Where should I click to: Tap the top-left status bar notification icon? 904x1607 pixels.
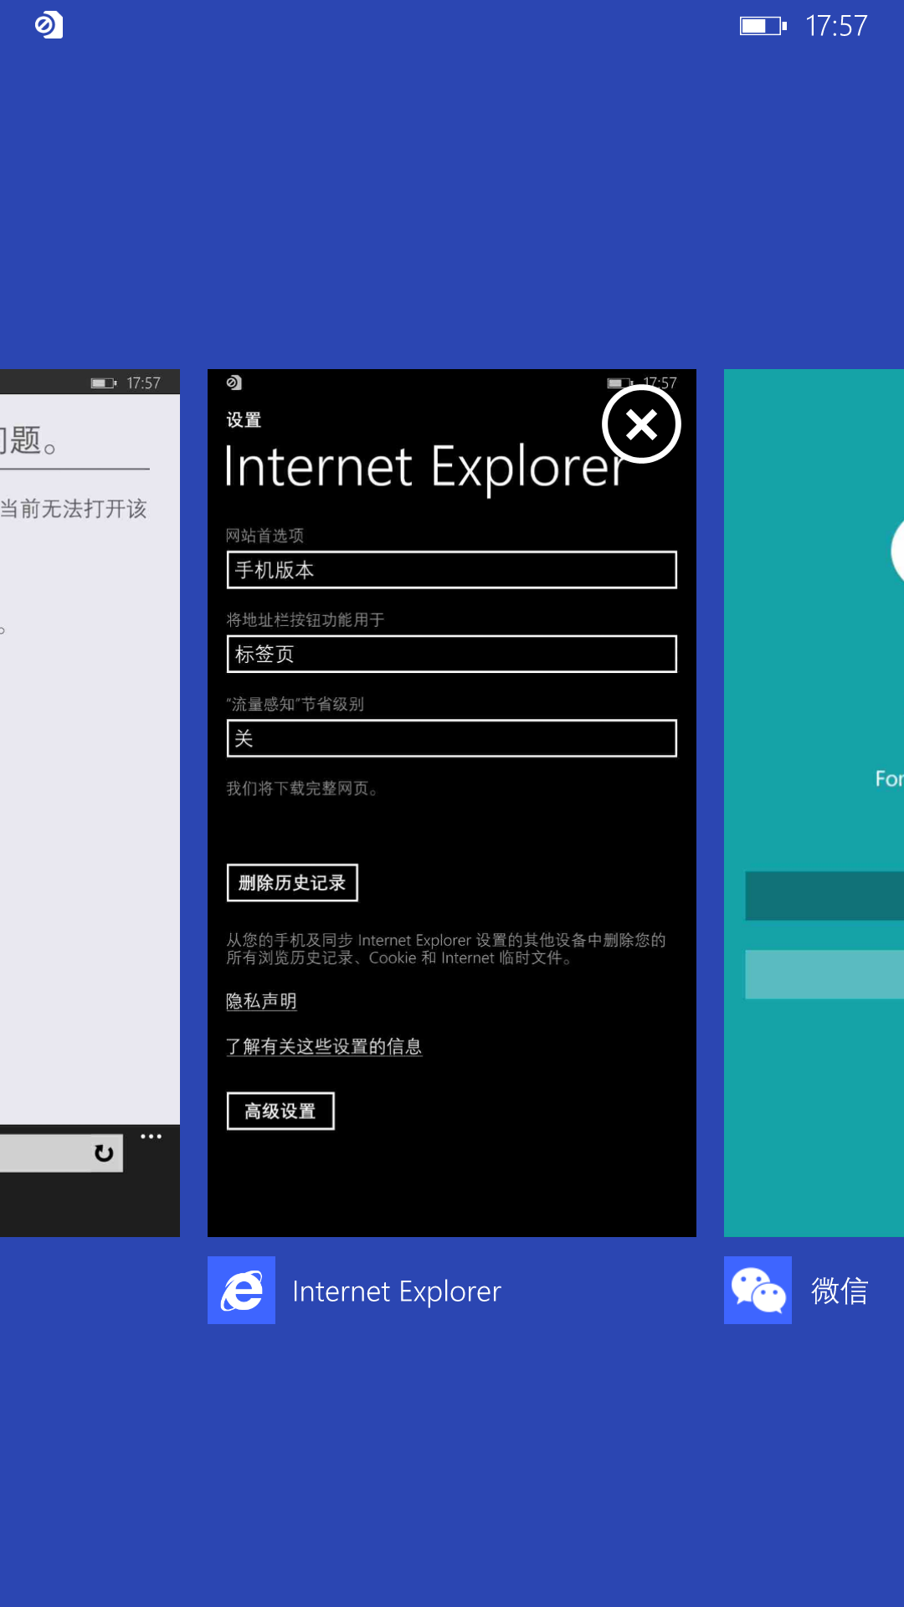(49, 25)
